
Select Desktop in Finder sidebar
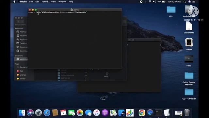click(x=22, y=43)
